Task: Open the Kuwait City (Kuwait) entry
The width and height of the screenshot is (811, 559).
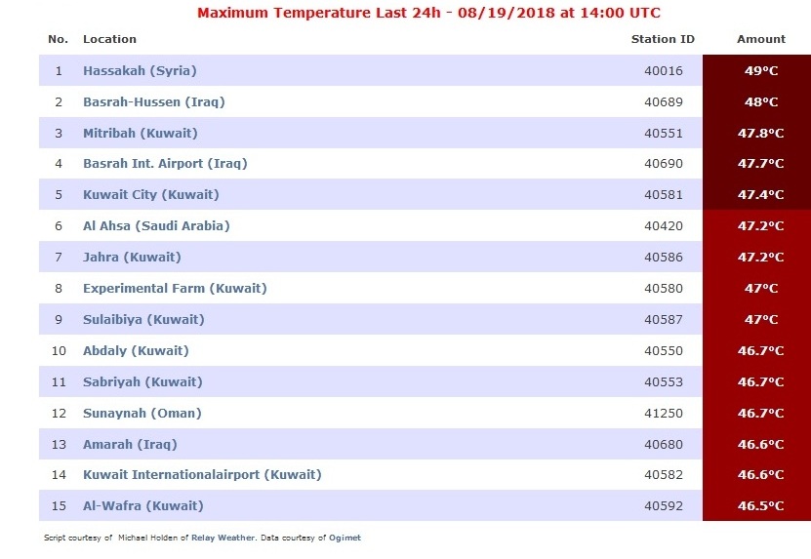Action: coord(151,195)
